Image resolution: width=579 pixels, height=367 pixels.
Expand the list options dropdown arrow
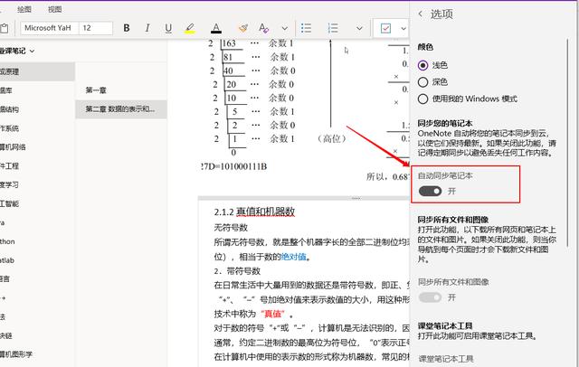359,28
